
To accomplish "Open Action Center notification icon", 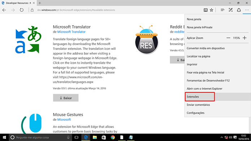I will point(235,137).
